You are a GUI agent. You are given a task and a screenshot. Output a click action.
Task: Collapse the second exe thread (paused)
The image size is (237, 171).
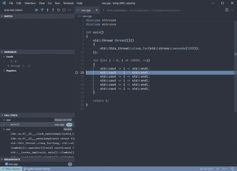(4, 129)
